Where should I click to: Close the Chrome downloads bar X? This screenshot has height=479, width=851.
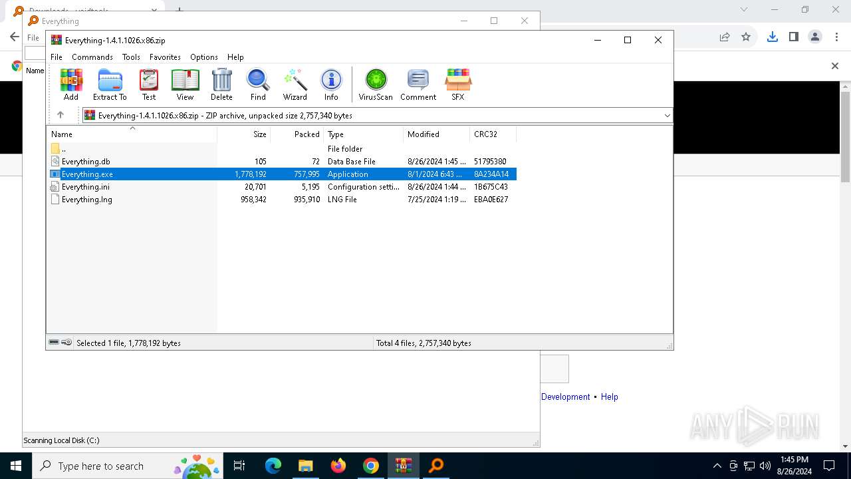pos(835,66)
